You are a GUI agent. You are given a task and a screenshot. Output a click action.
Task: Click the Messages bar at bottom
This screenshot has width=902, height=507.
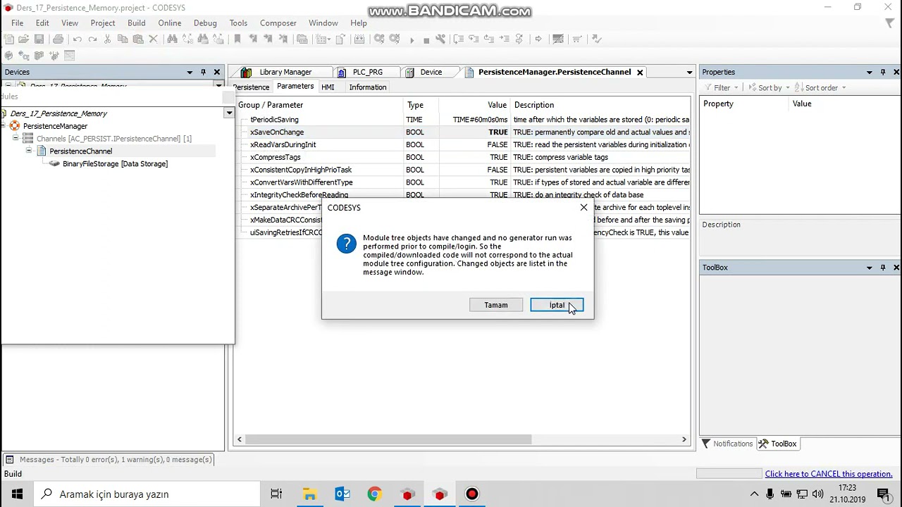point(109,459)
